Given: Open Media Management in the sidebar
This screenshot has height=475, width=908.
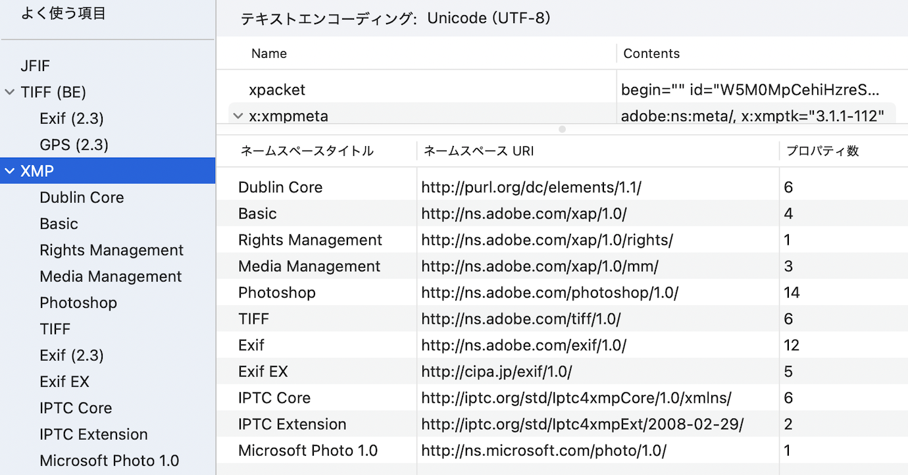Looking at the screenshot, I should point(111,276).
